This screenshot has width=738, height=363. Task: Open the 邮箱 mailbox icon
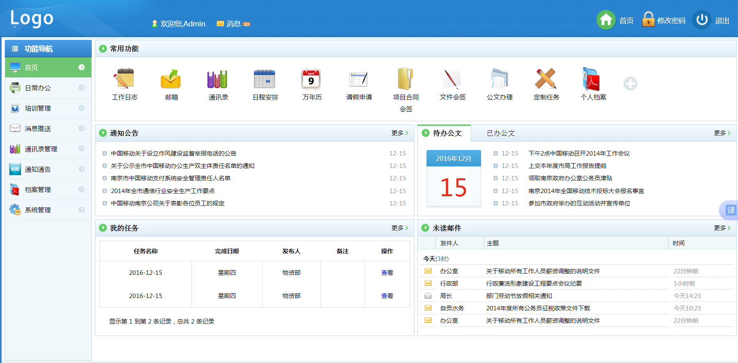point(171,79)
